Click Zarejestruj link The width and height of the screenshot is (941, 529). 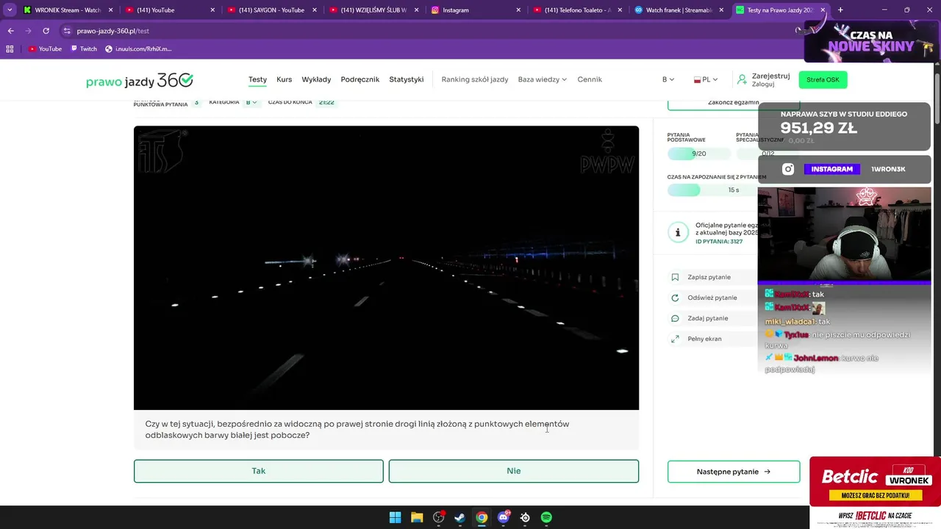pos(770,76)
